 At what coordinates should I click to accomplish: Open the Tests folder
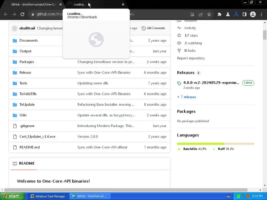click(x=23, y=83)
